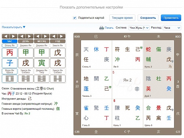Select the Кунь 2 palace cell
Viewport: 184px width, 138px height.
(x=159, y=55)
